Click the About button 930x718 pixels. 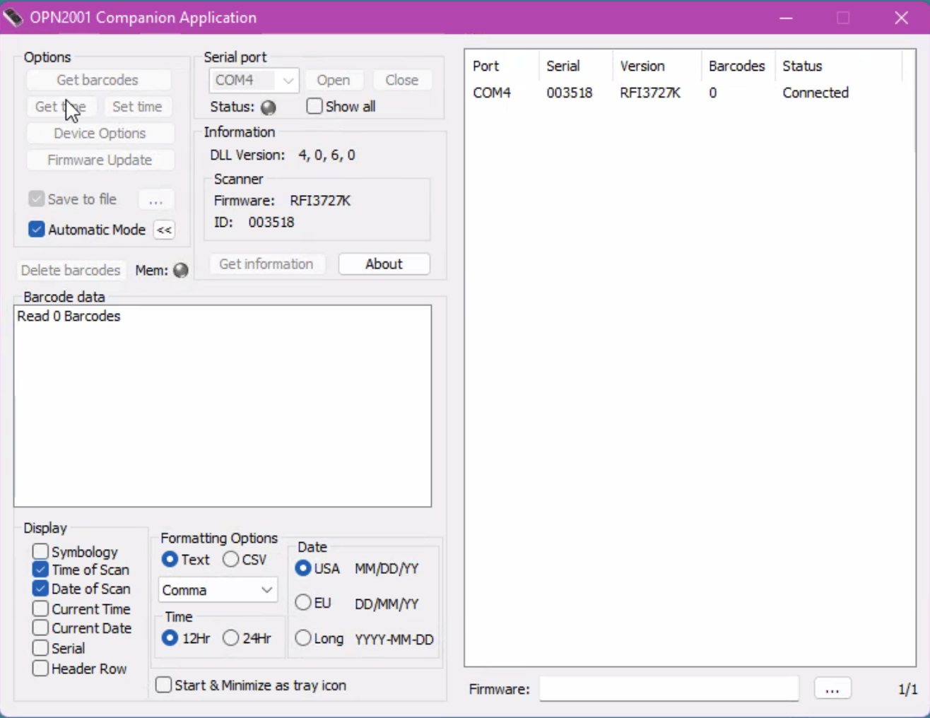tap(384, 264)
